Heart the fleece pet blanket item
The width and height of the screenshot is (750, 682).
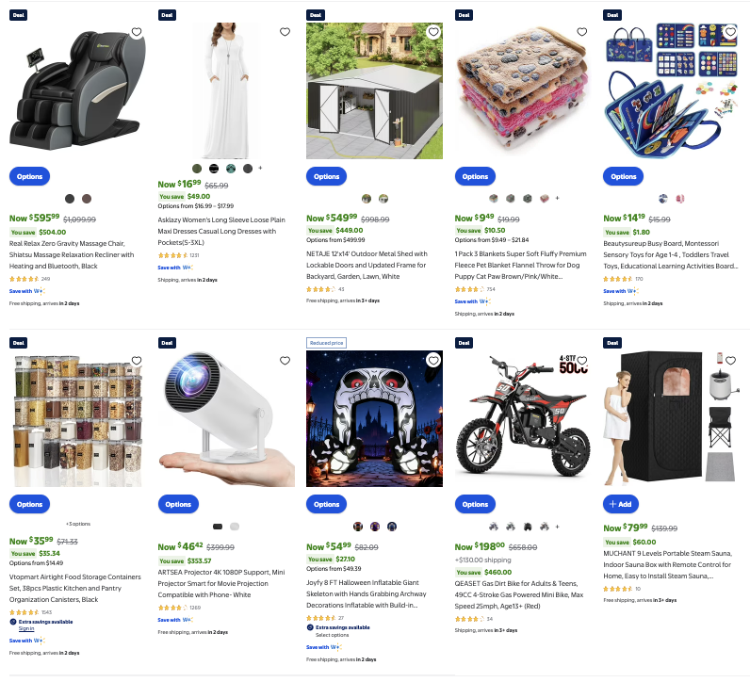(581, 32)
